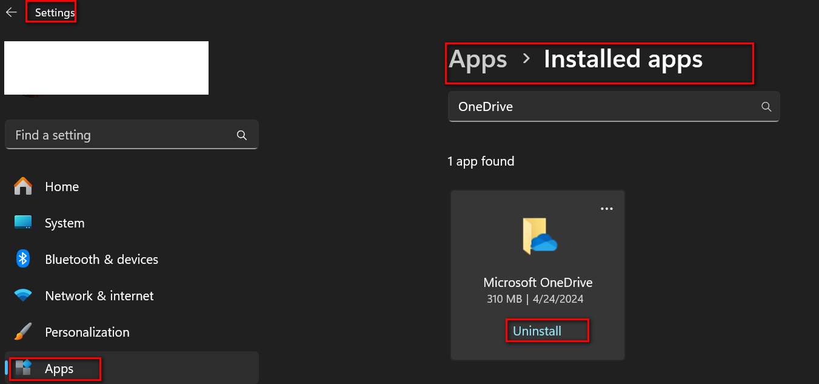Click the search icon in OneDrive box
The width and height of the screenshot is (819, 384).
click(x=766, y=107)
